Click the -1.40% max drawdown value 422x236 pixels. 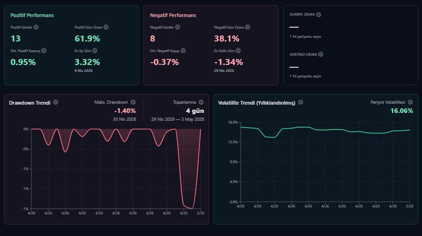[x=125, y=111]
